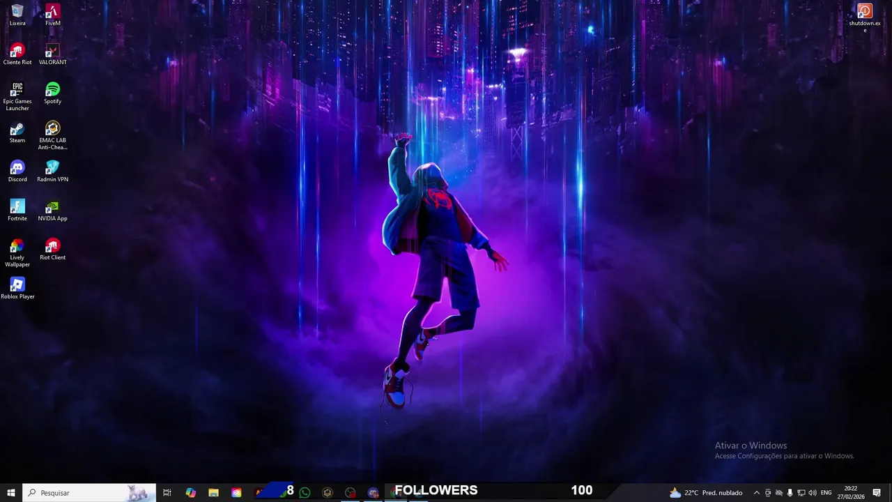
Task: Select the Radmin VPN desktop icon
Action: coord(52,172)
